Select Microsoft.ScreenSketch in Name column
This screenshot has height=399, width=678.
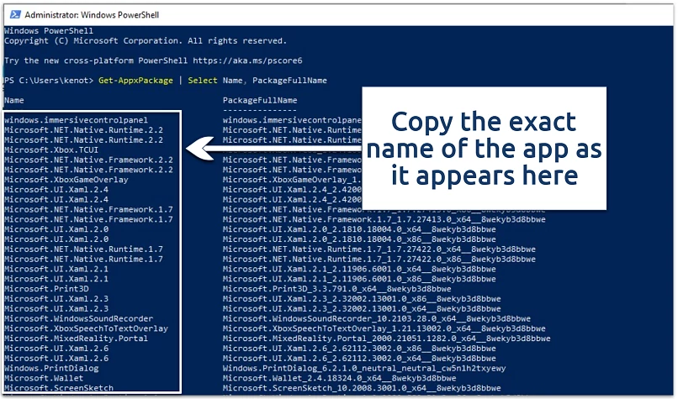click(59, 388)
